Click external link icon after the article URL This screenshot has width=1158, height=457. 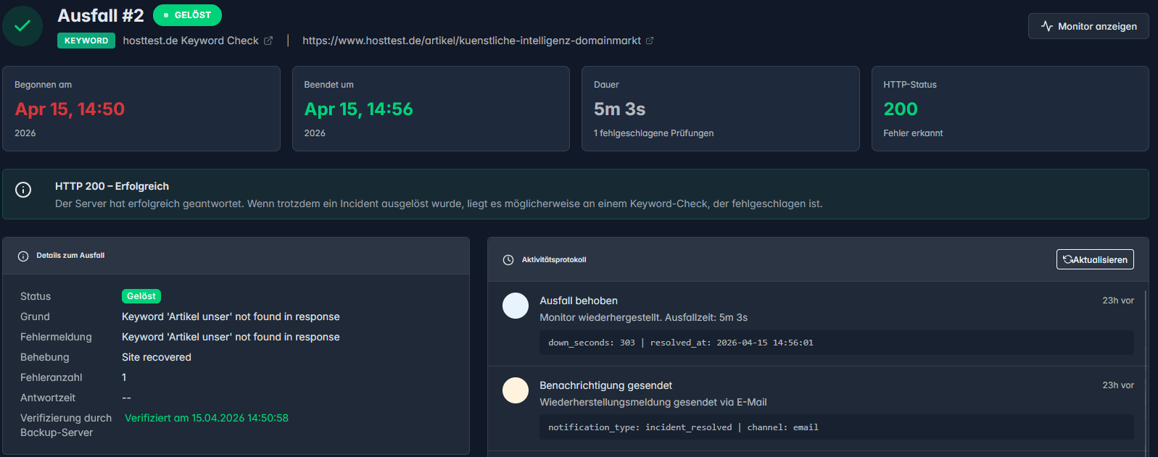tap(650, 41)
